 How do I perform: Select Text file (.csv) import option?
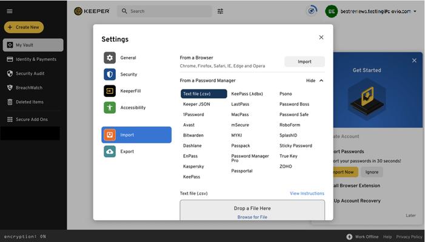(x=204, y=94)
